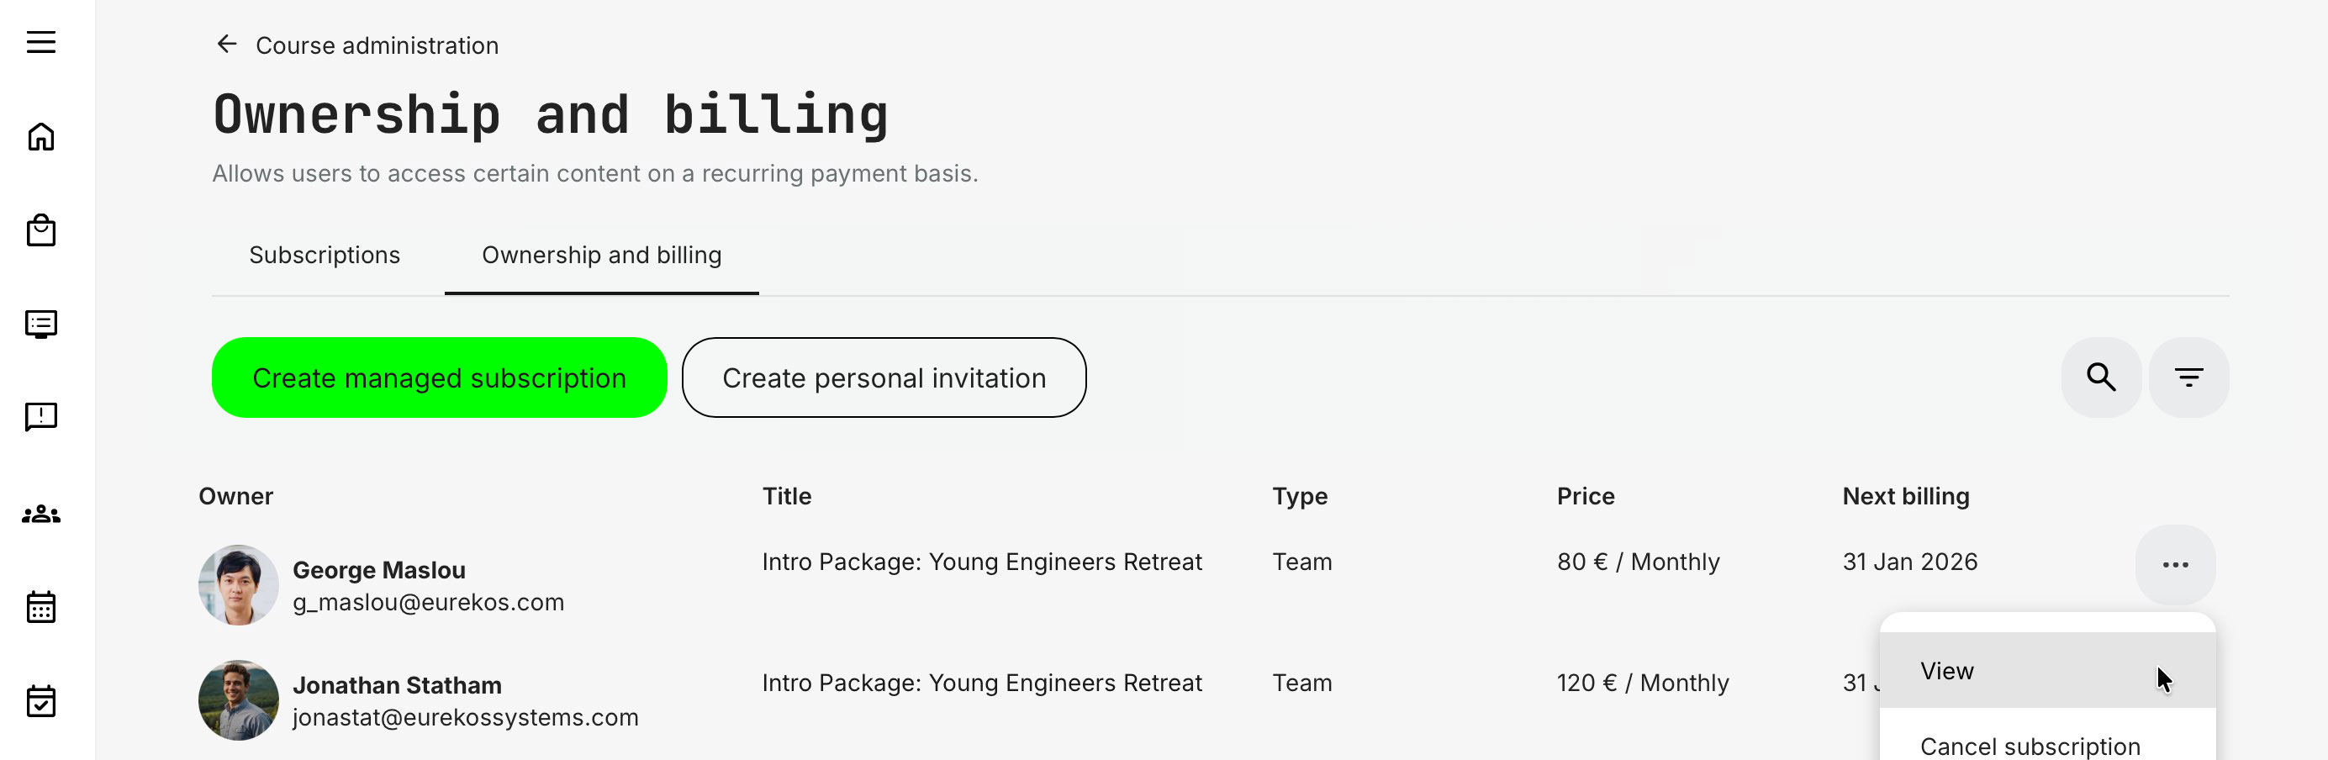Choose View from the context menu
Screen dimensions: 2328x760
tap(1946, 671)
